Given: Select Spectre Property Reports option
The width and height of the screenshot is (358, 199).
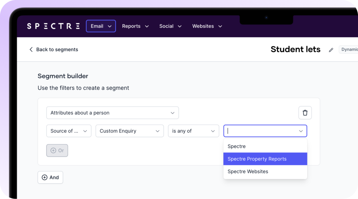Looking at the screenshot, I should pyautogui.click(x=265, y=159).
